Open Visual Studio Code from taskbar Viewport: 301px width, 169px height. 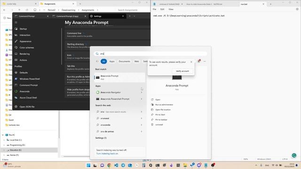[116, 165]
